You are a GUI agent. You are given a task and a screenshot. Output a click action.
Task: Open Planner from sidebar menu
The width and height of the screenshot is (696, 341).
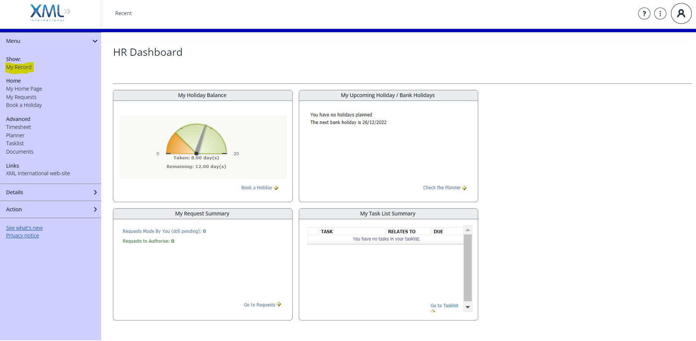point(15,135)
